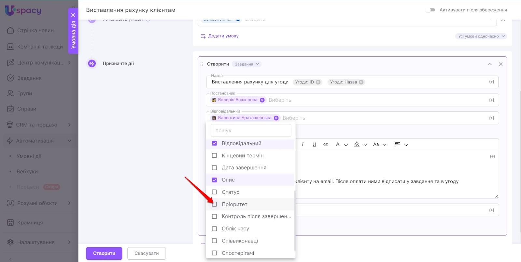Image resolution: width=521 pixels, height=262 pixels.
Task: Click the purple Створити button
Action: (104, 253)
